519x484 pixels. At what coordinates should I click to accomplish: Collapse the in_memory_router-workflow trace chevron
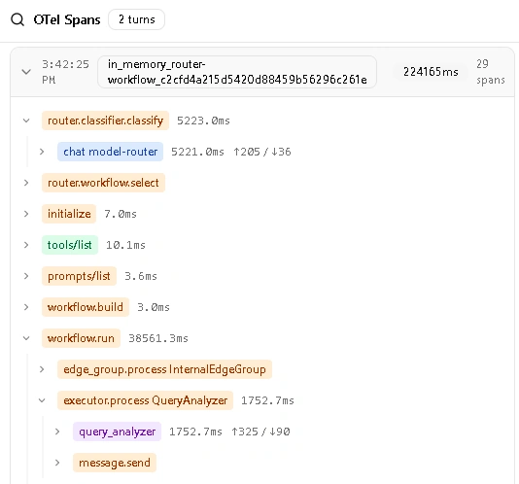(26, 72)
